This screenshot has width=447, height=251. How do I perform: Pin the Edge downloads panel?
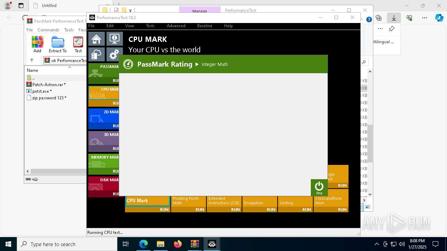point(392,29)
